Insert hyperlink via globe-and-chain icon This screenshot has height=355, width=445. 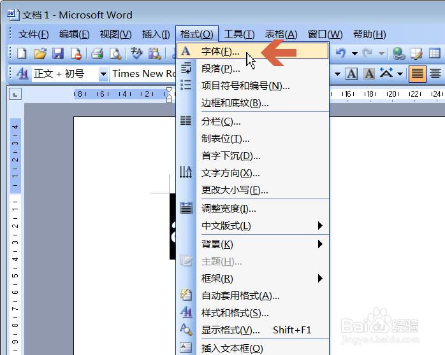pos(398,53)
